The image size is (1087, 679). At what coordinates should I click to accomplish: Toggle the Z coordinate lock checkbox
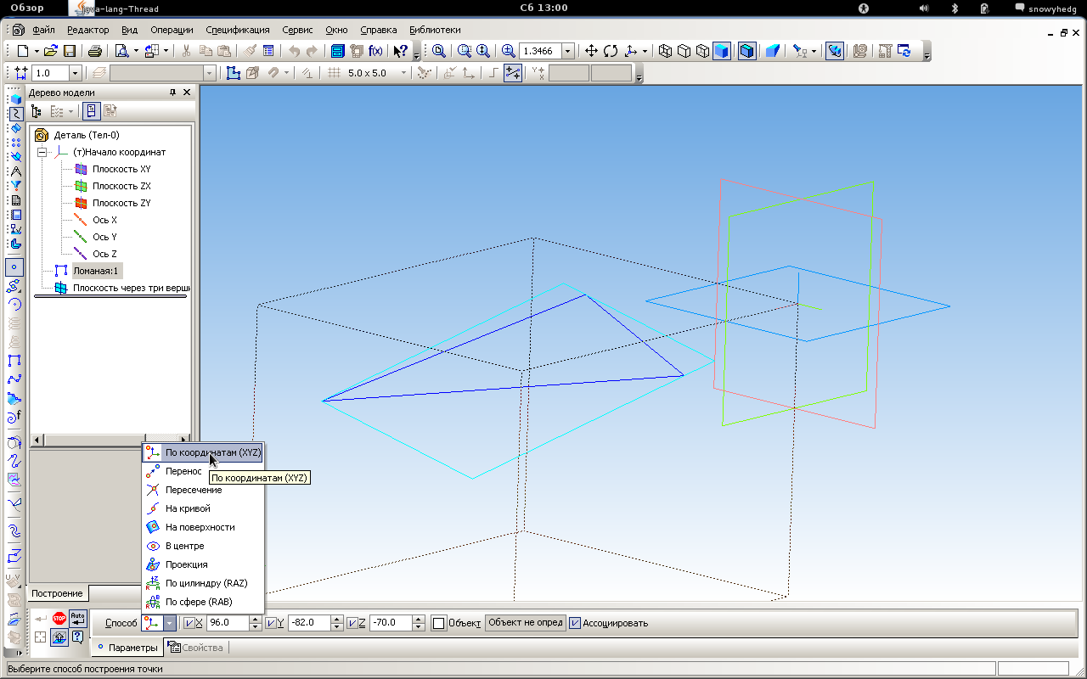[352, 624]
